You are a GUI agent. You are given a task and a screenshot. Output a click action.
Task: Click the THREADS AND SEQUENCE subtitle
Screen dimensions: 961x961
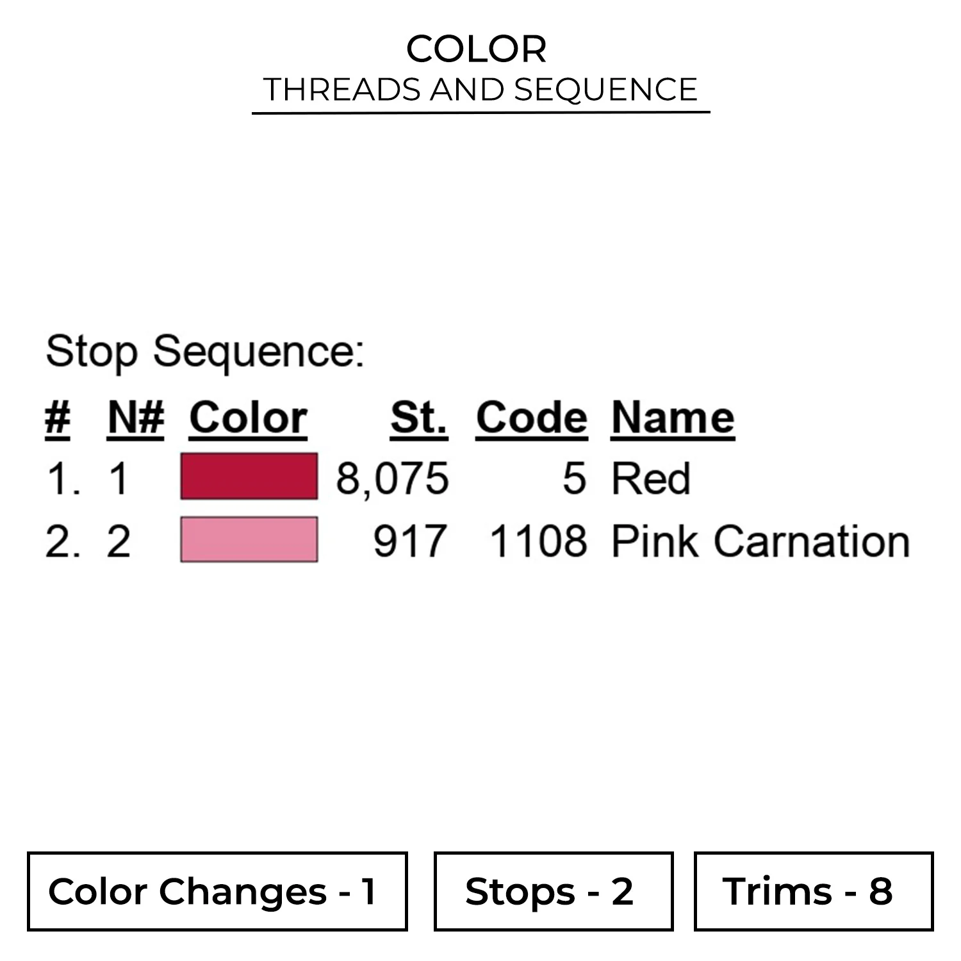[480, 89]
